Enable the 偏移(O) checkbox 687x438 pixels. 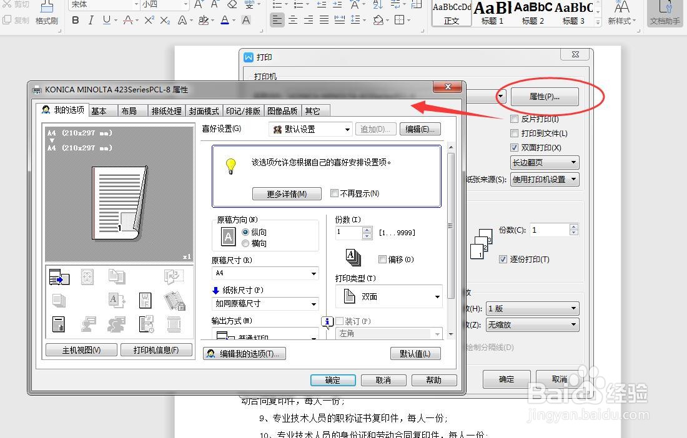coord(383,259)
